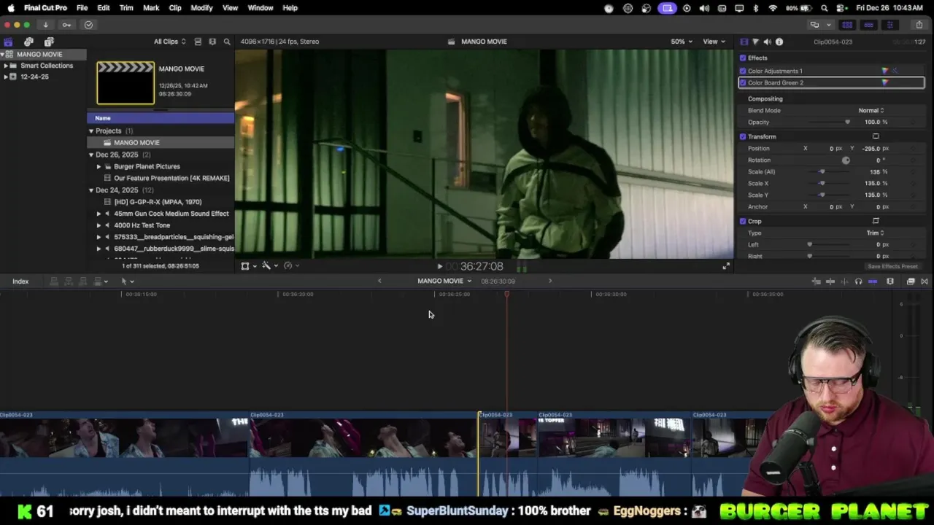Open the Keyword Editor key button
Image resolution: width=934 pixels, height=525 pixels.
click(x=66, y=25)
